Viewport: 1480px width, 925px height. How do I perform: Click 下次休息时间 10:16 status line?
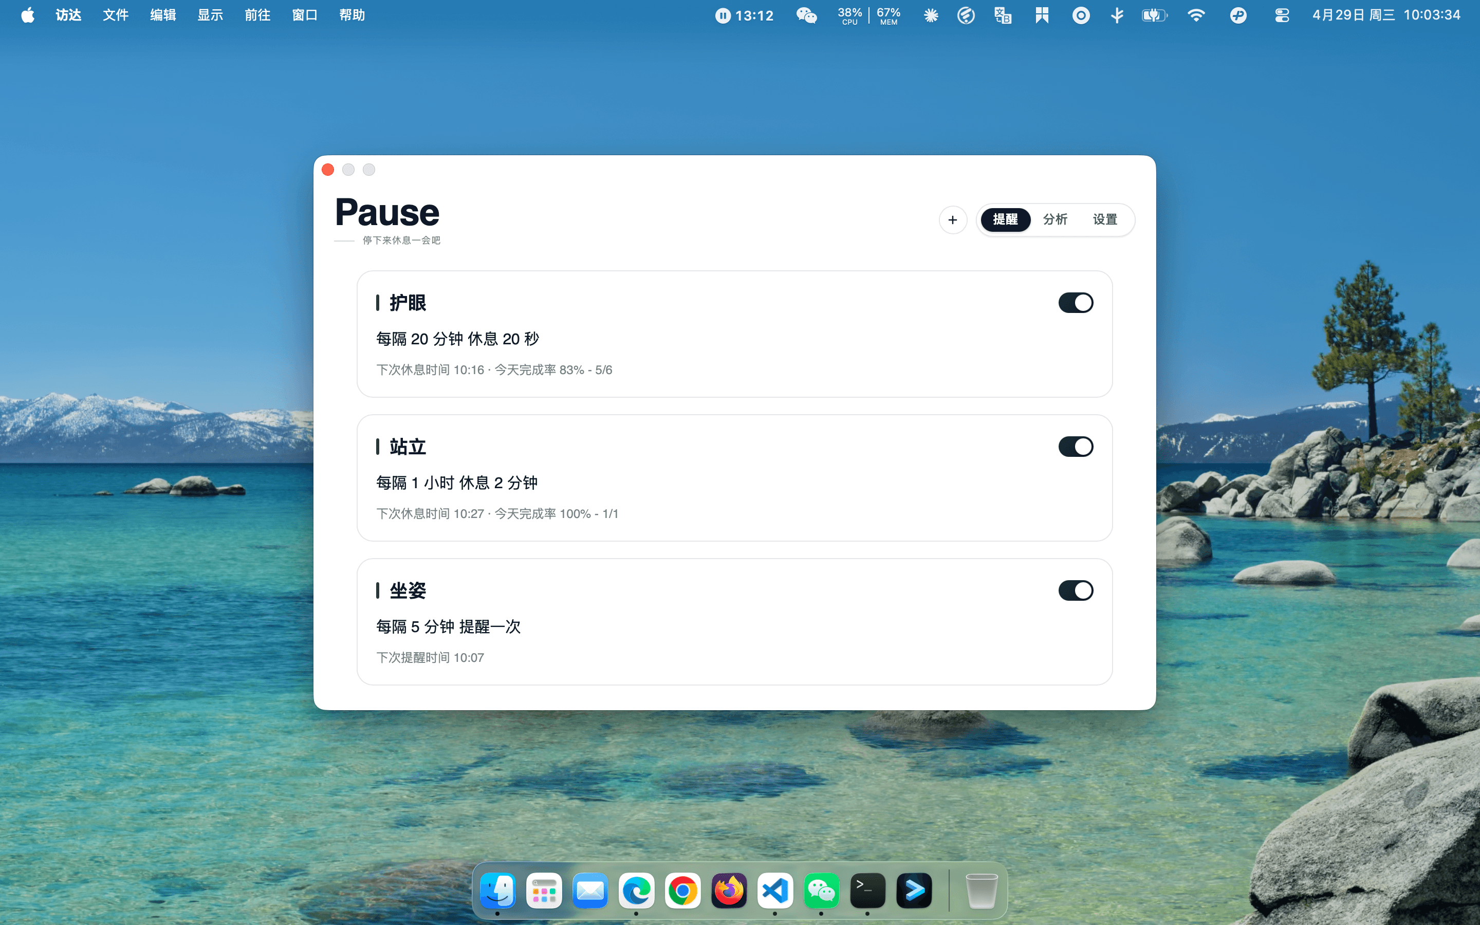click(x=494, y=369)
